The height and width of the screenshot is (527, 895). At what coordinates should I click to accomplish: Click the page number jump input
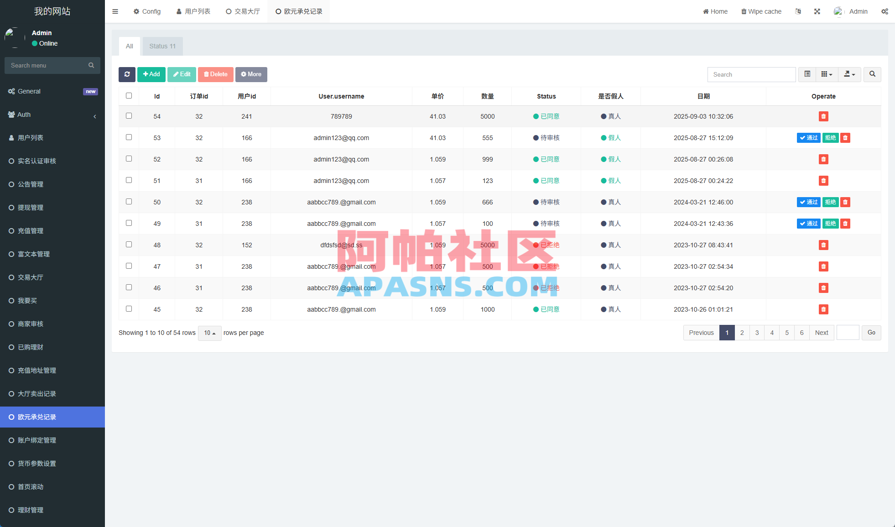(848, 333)
